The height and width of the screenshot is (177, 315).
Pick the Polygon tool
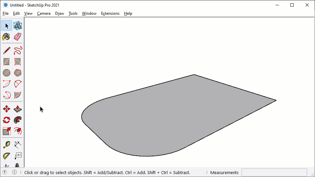[x=18, y=73]
